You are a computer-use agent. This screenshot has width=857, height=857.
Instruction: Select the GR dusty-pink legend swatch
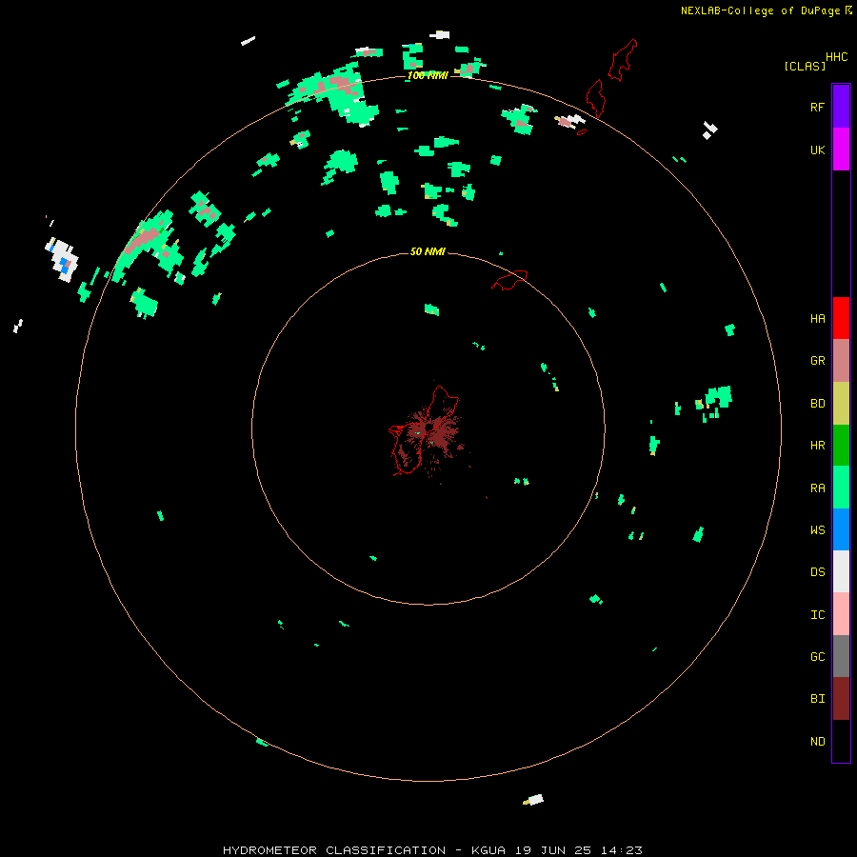click(x=841, y=361)
